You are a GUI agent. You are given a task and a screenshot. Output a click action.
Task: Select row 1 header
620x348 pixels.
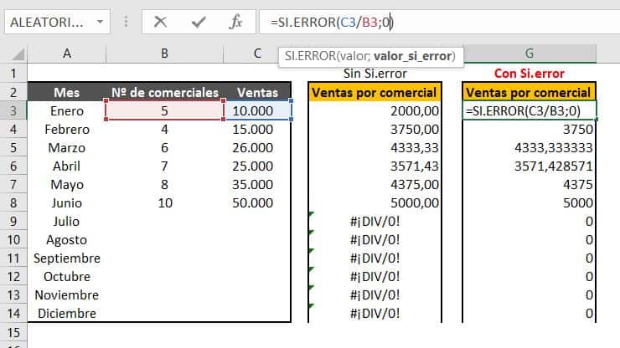13,73
